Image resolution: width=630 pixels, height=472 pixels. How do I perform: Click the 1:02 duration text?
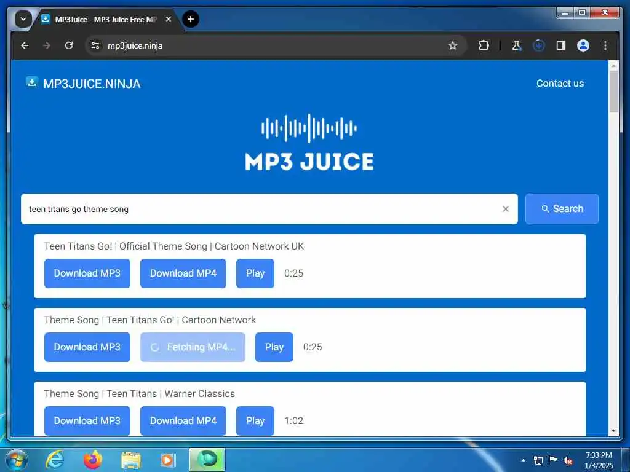tap(293, 420)
